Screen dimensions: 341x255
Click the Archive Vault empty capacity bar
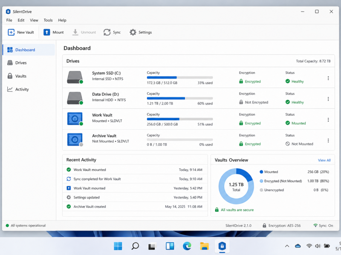coord(179,140)
